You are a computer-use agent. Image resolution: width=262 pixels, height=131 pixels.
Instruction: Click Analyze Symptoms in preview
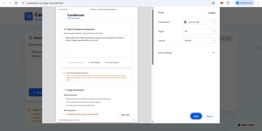[76, 63]
